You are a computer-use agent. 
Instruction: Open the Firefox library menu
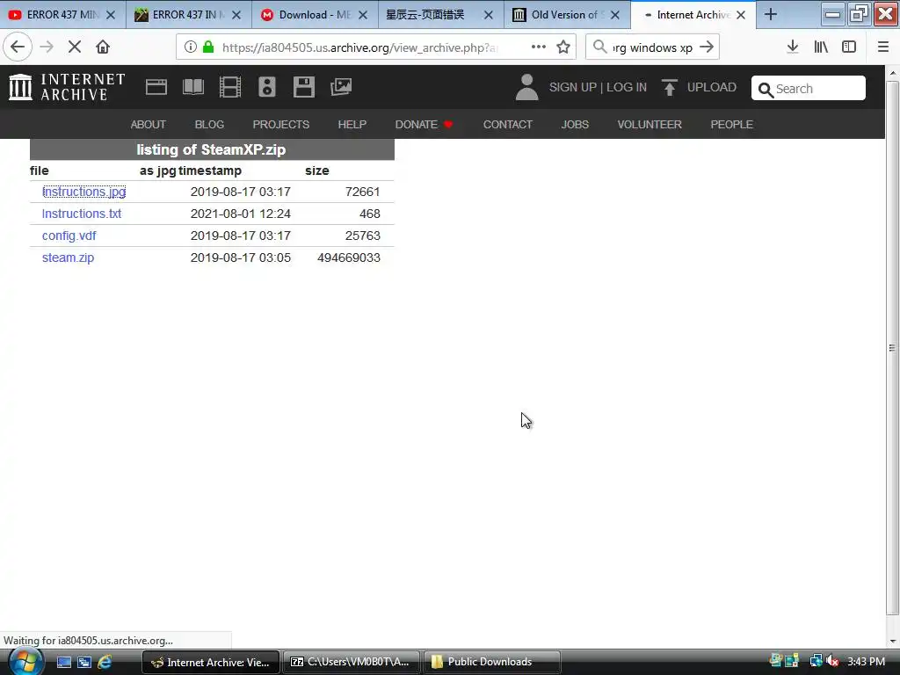coord(821,47)
